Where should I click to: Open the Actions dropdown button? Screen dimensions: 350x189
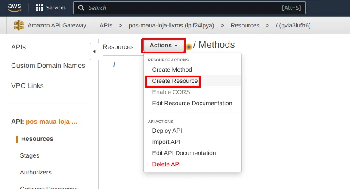[x=164, y=46]
